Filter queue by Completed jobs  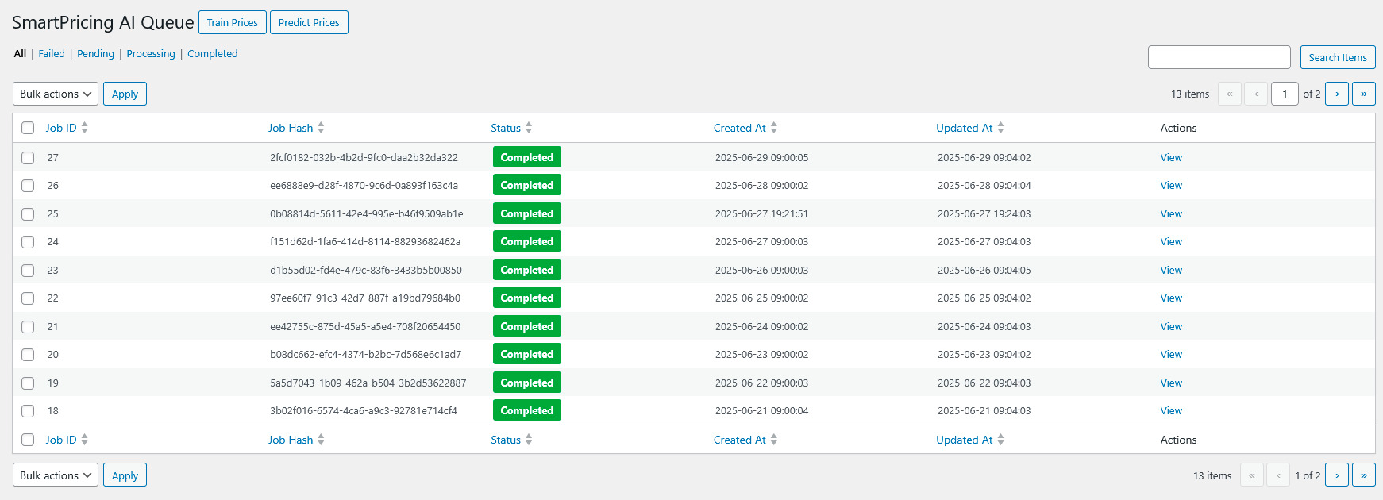[x=213, y=53]
